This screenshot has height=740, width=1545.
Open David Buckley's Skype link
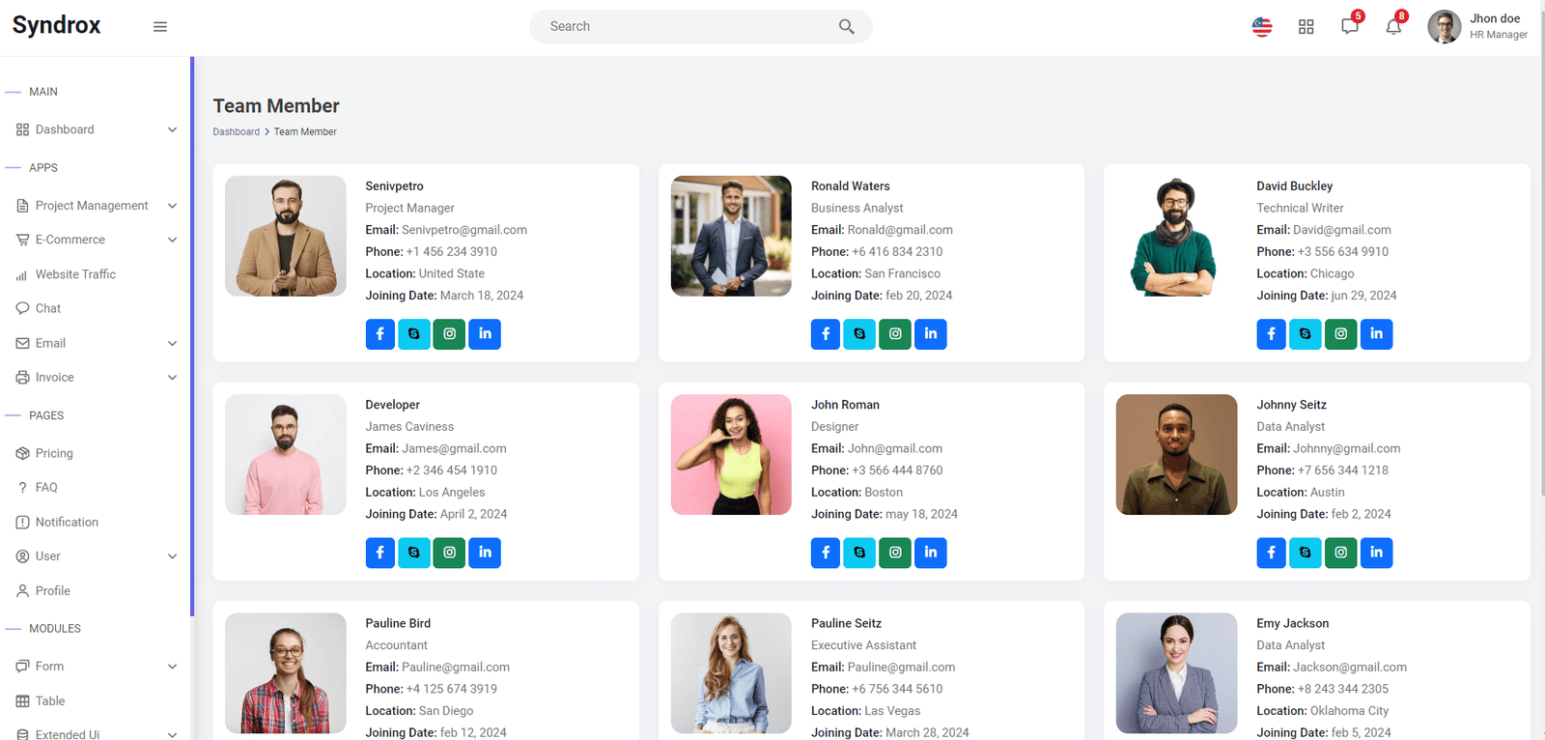tap(1306, 334)
